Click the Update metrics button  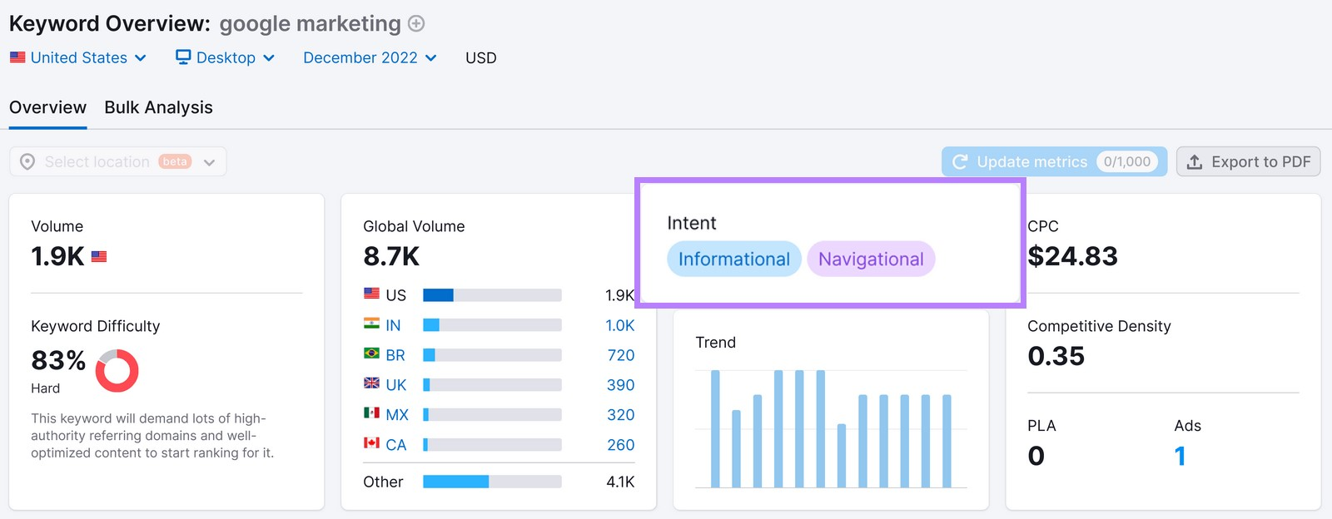tap(1054, 161)
